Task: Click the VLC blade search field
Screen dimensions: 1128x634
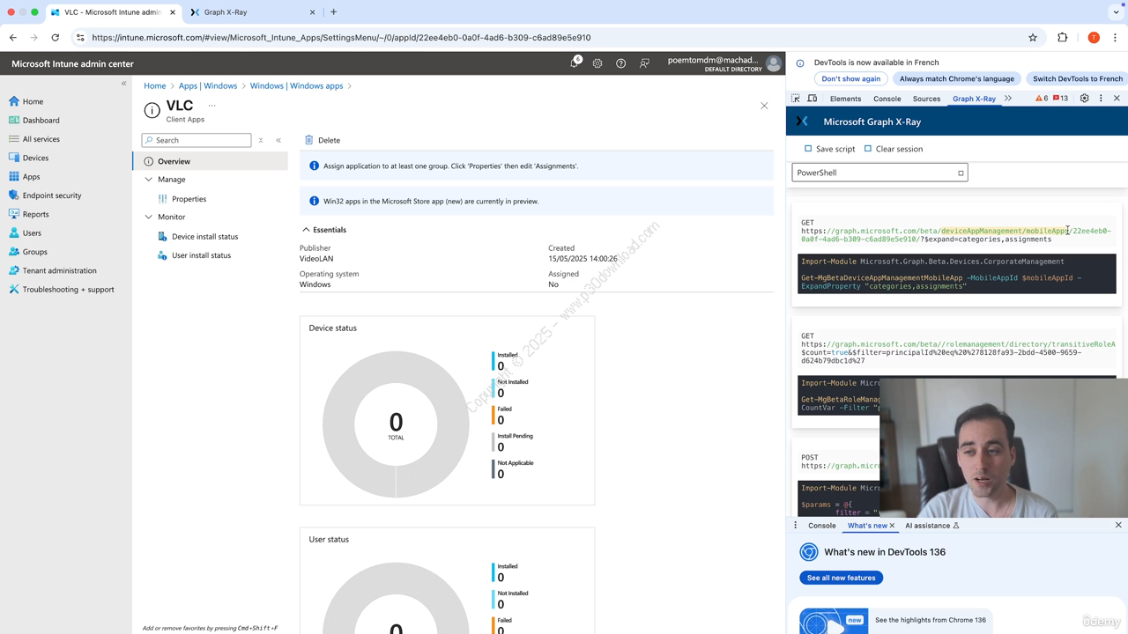Action: coord(197,140)
